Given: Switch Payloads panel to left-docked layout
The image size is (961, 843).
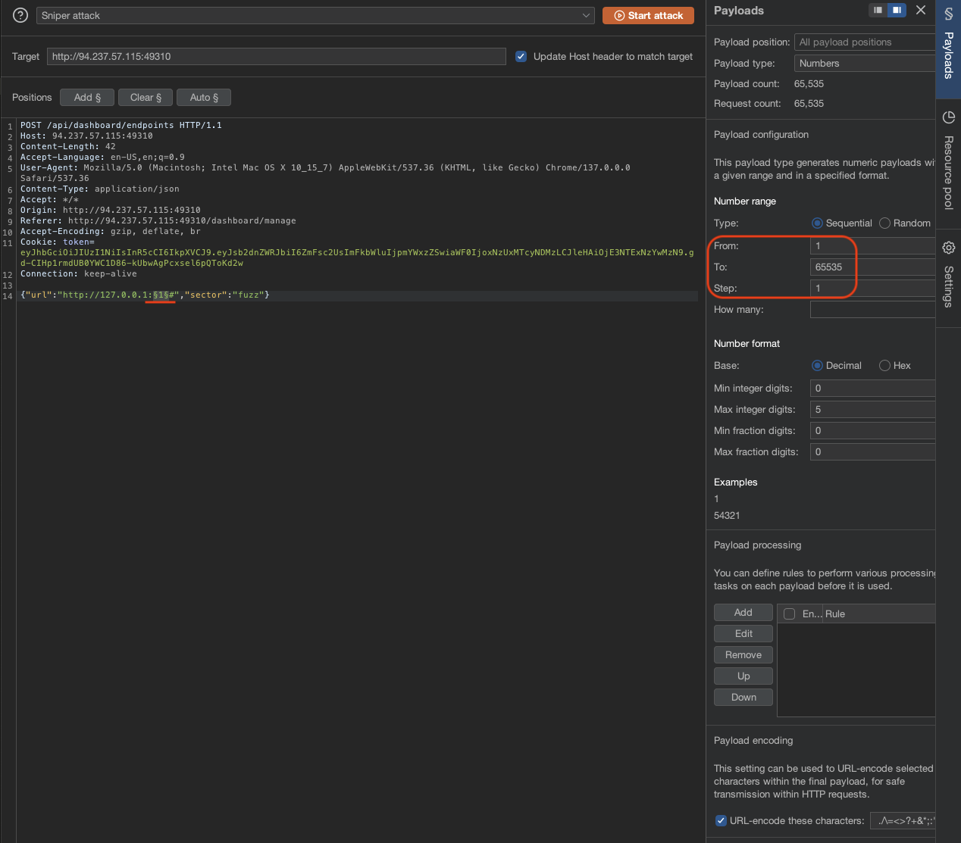Looking at the screenshot, I should click(x=878, y=11).
